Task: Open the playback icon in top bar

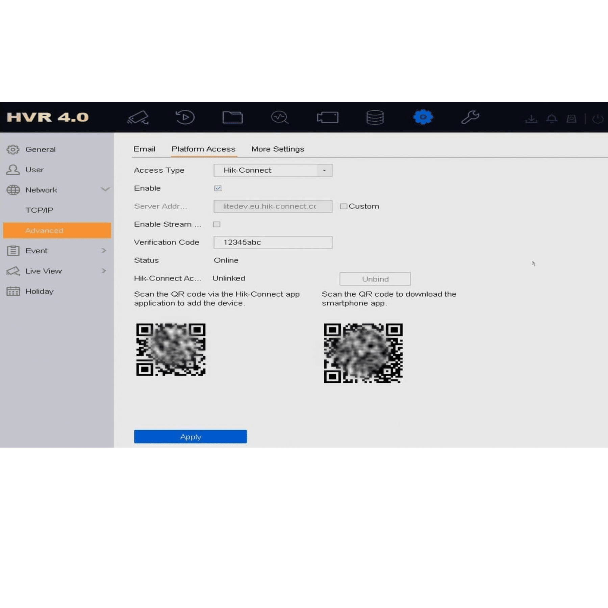Action: tap(185, 118)
